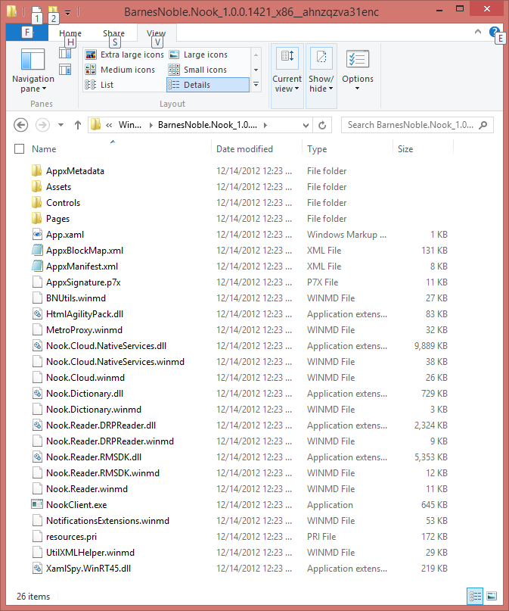Viewport: 509px width, 611px height.
Task: Select NotificationsExtensions.winmd file
Action: [107, 521]
